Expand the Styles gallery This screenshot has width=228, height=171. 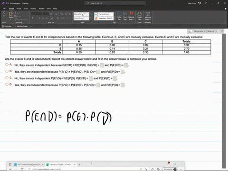click(90, 19)
